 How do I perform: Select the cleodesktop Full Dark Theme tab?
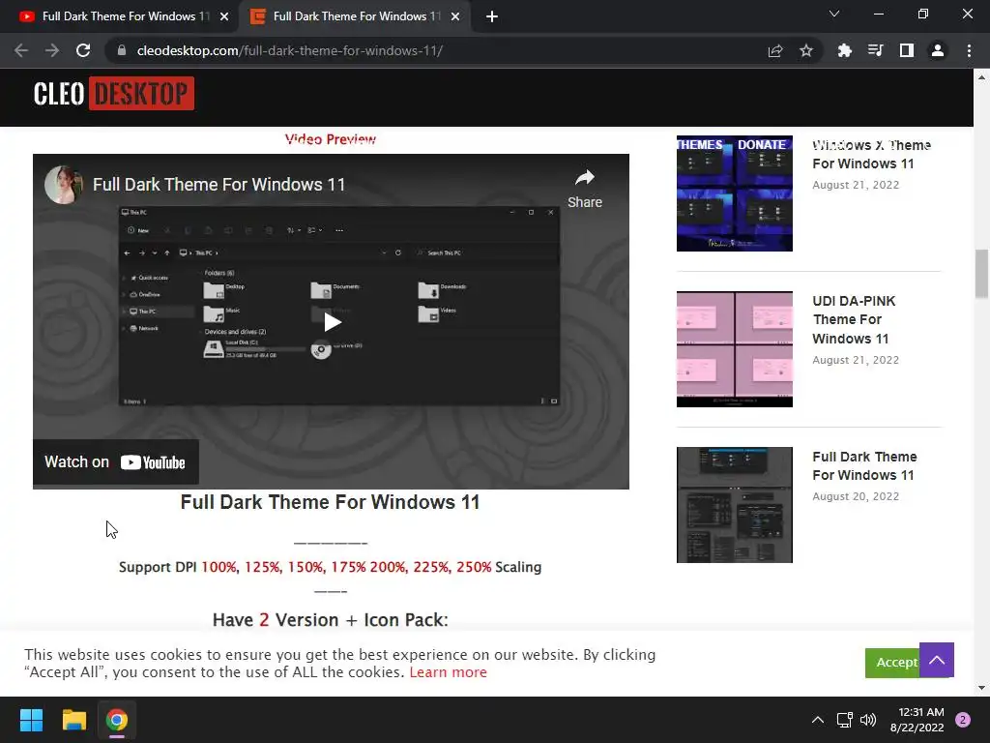[354, 16]
